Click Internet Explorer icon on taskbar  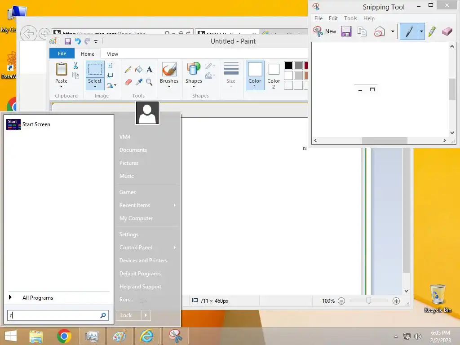click(x=146, y=336)
